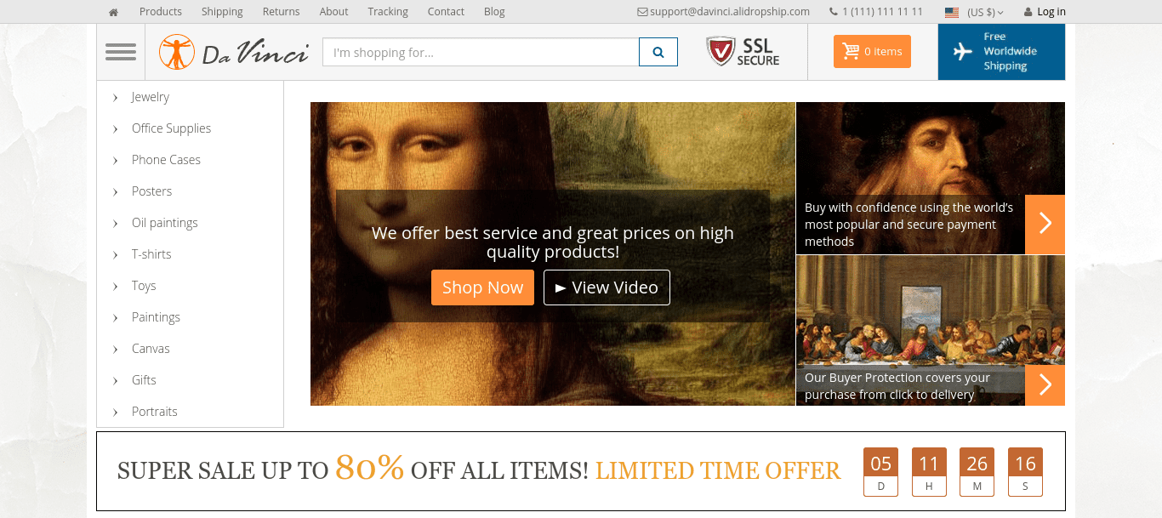Open the shopping cart with 0 items
1162x518 pixels.
coord(872,51)
